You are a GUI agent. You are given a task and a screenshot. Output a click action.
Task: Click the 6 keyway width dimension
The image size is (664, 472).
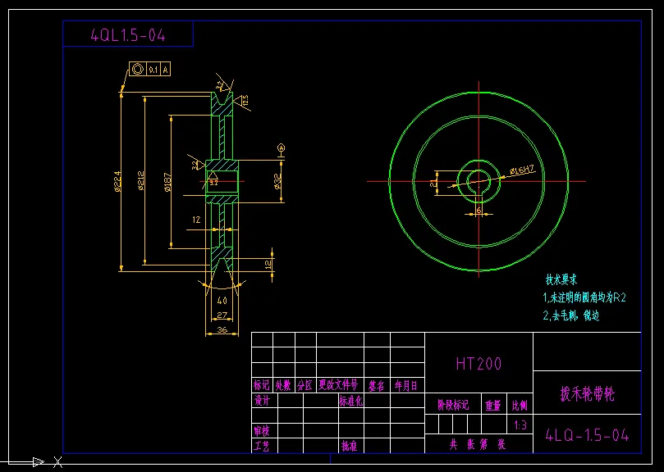pos(479,209)
